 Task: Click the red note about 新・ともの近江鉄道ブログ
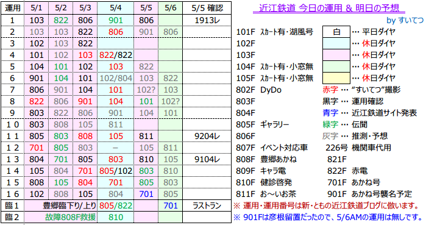[326, 205]
